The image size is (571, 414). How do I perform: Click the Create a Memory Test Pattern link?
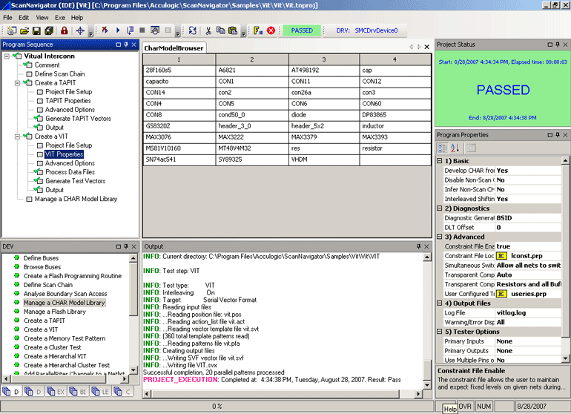pos(65,338)
